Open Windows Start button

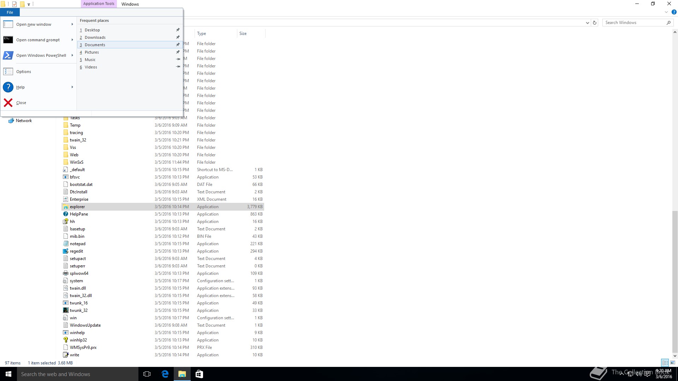(x=8, y=374)
